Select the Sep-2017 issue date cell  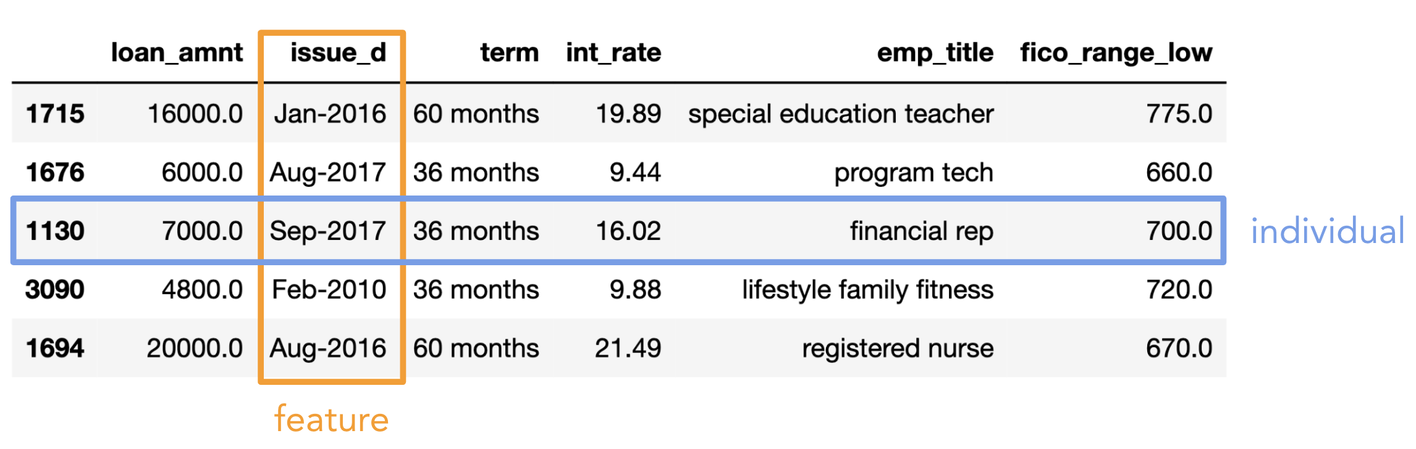click(x=328, y=232)
